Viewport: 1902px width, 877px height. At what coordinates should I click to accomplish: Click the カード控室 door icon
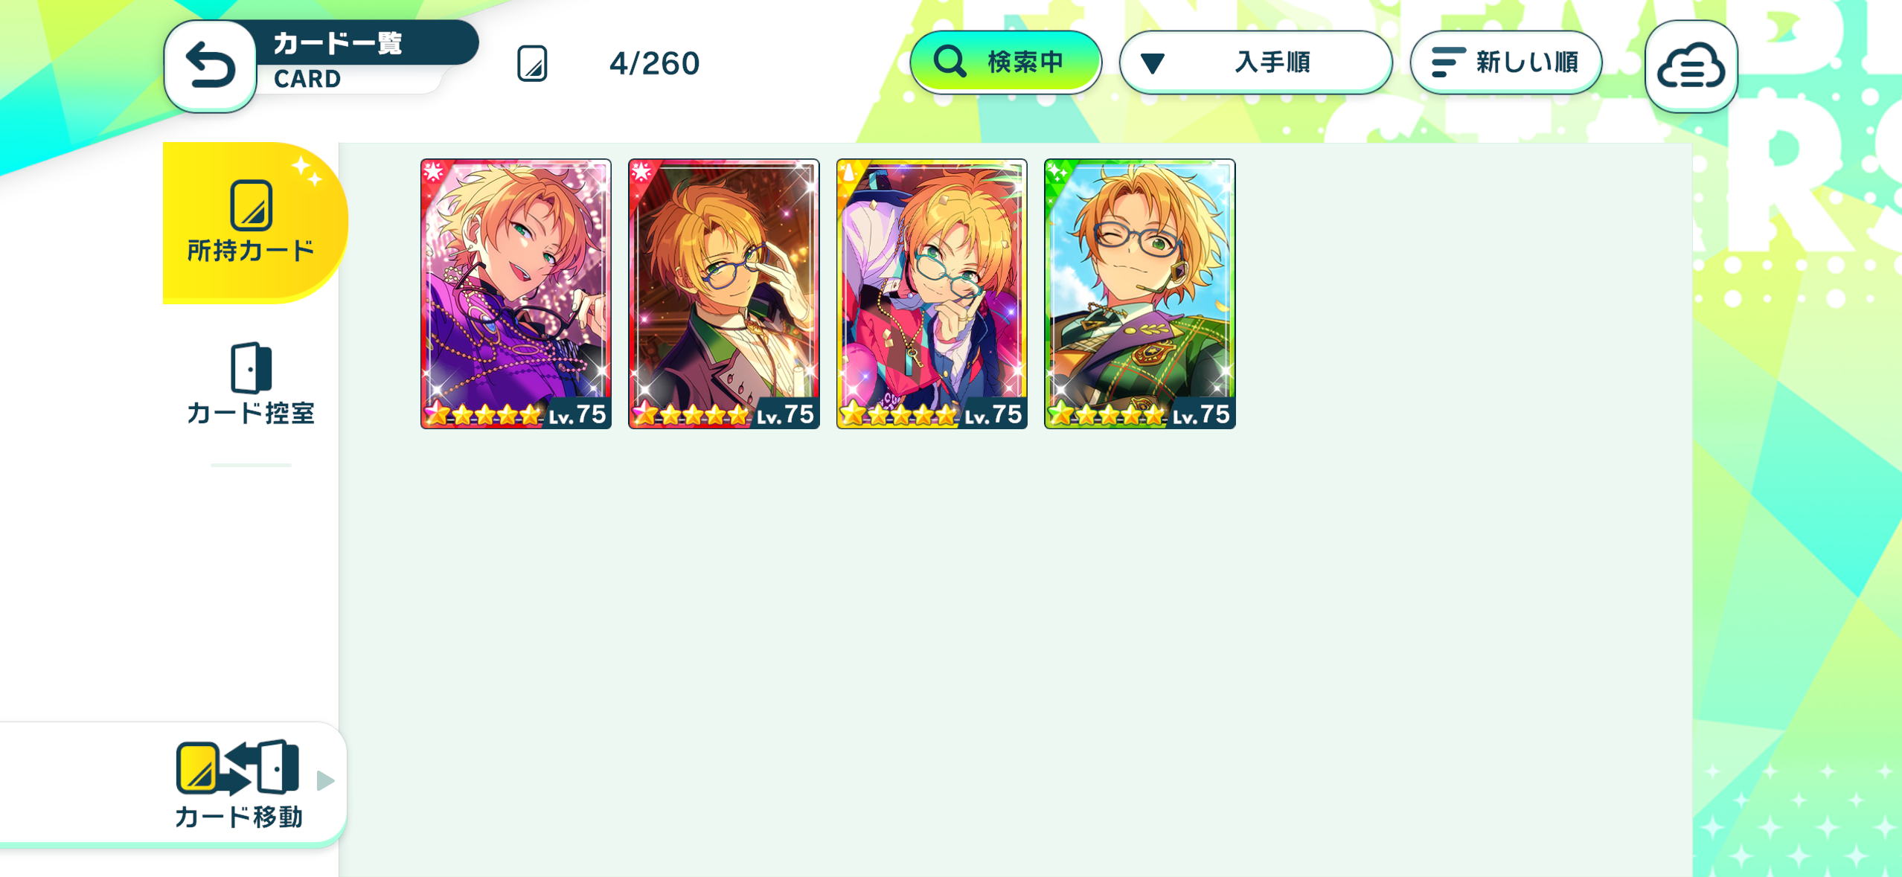pos(251,367)
